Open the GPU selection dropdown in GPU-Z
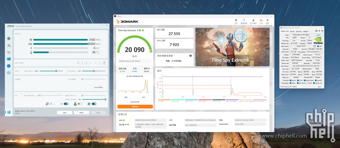Image resolution: width=340 pixels, height=148 pixels. 292,87
